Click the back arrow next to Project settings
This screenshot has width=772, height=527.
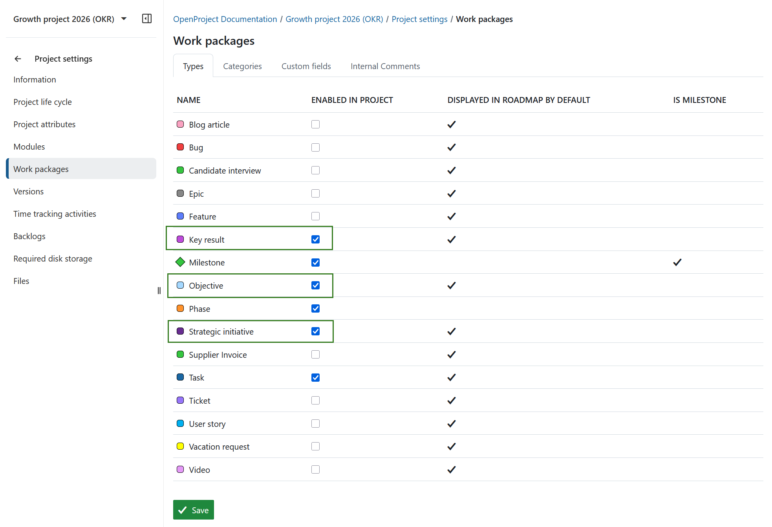[18, 59]
